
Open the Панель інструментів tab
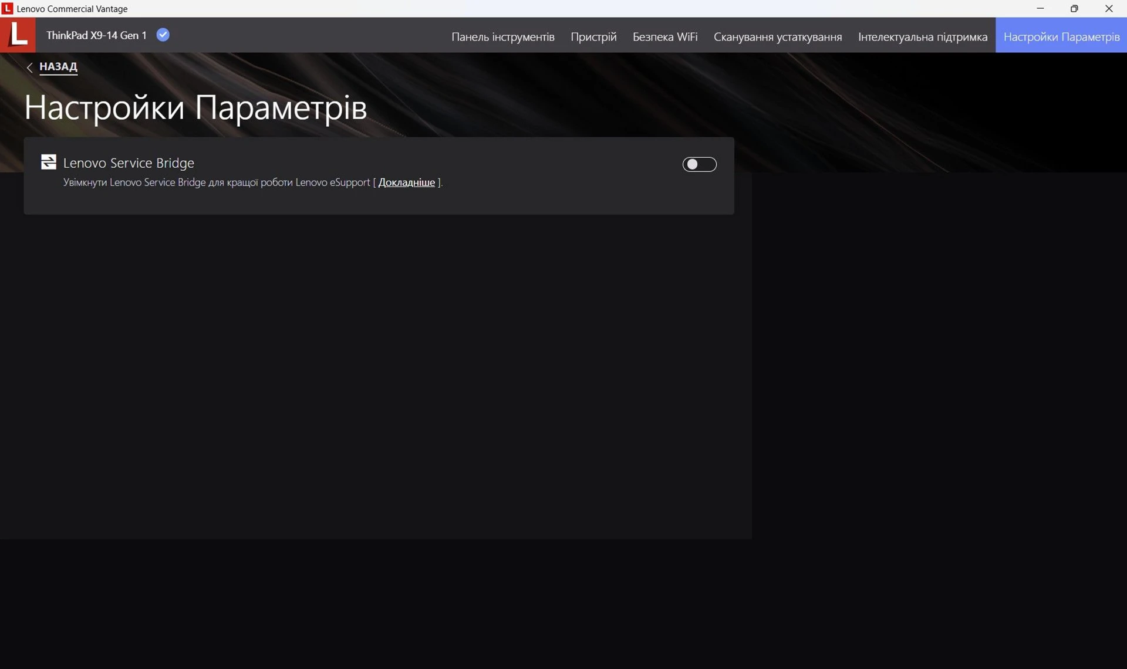(x=502, y=36)
